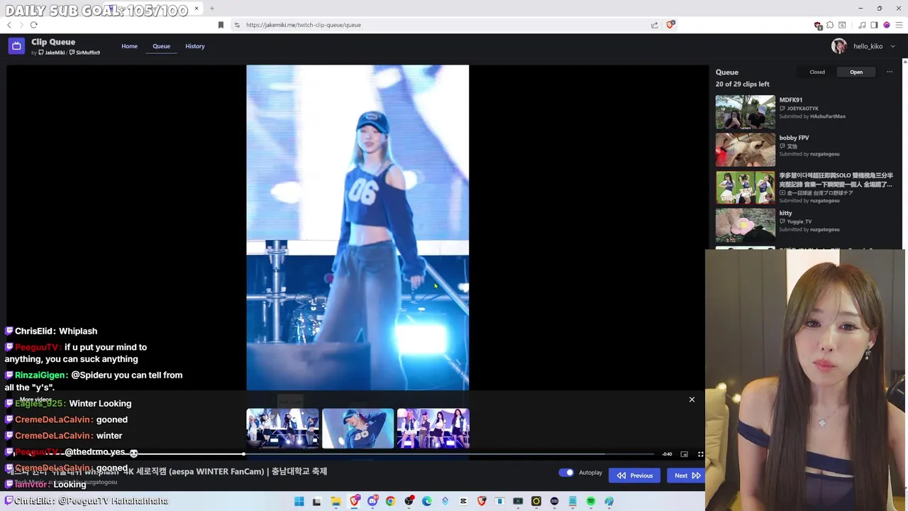The width and height of the screenshot is (908, 511).
Task: Open a new browser tab with plus
Action: tap(211, 9)
